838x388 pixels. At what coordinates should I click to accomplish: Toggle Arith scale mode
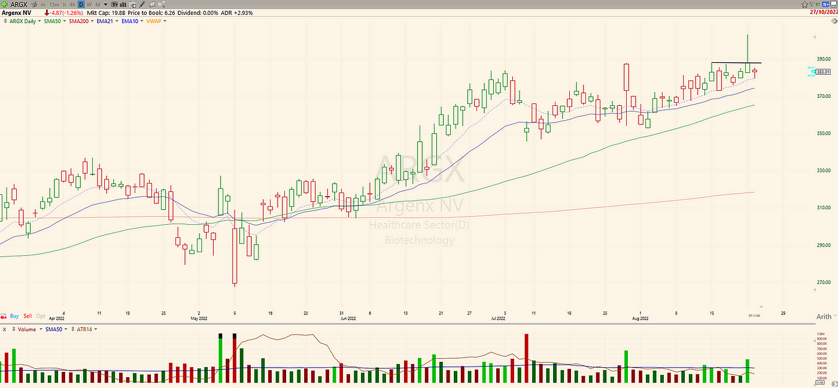click(x=824, y=316)
